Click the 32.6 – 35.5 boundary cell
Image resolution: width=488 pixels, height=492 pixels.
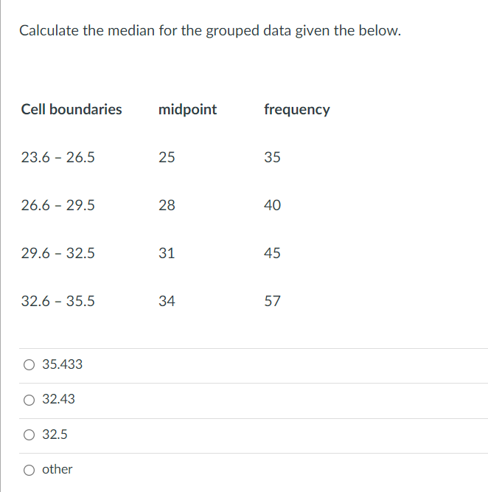[x=57, y=301]
